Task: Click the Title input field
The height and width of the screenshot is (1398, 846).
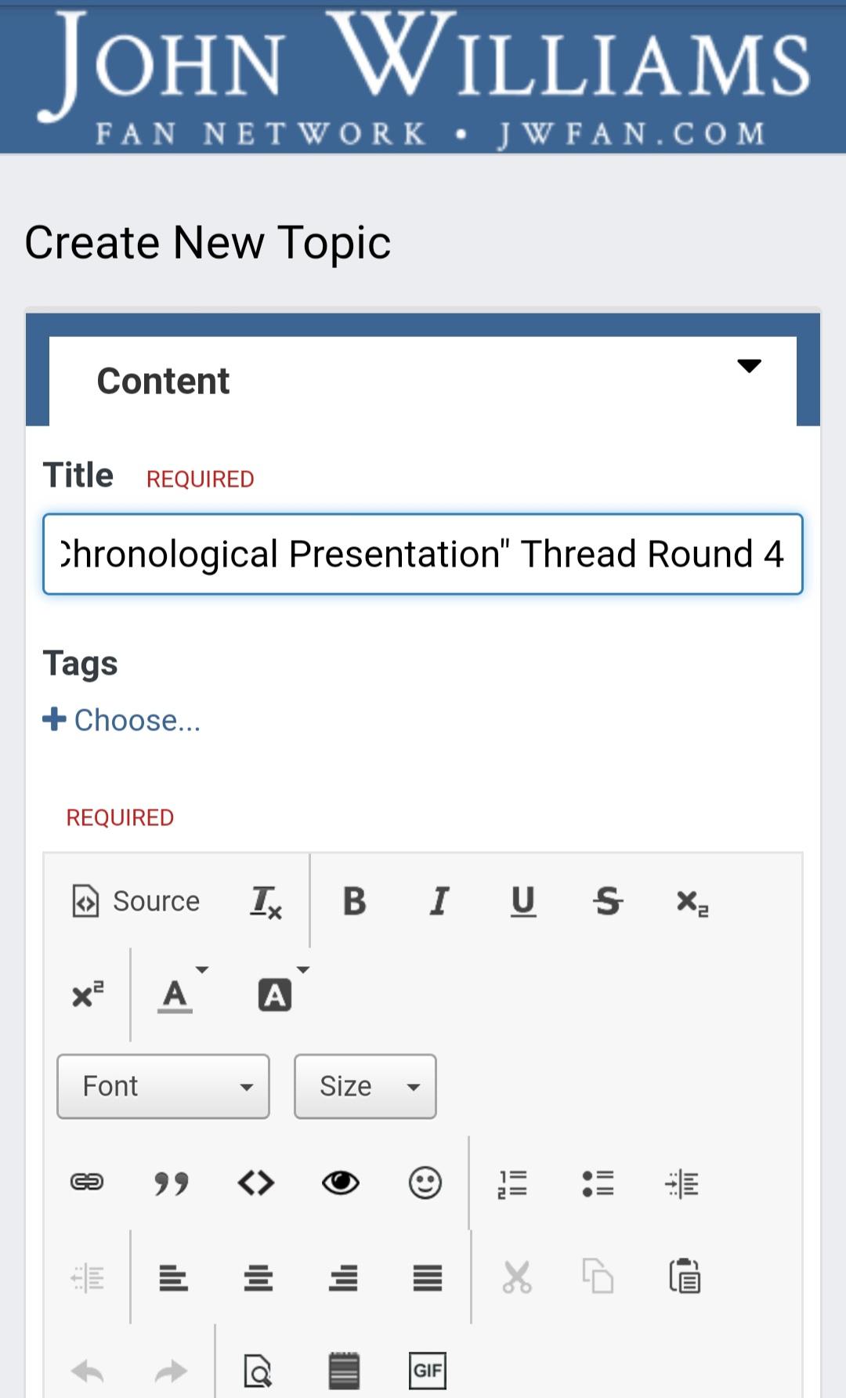Action: click(x=423, y=554)
